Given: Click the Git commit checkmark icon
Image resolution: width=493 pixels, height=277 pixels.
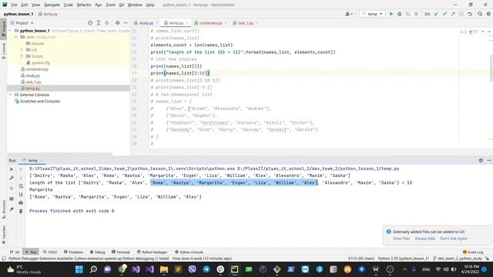Looking at the screenshot, I should (x=444, y=14).
